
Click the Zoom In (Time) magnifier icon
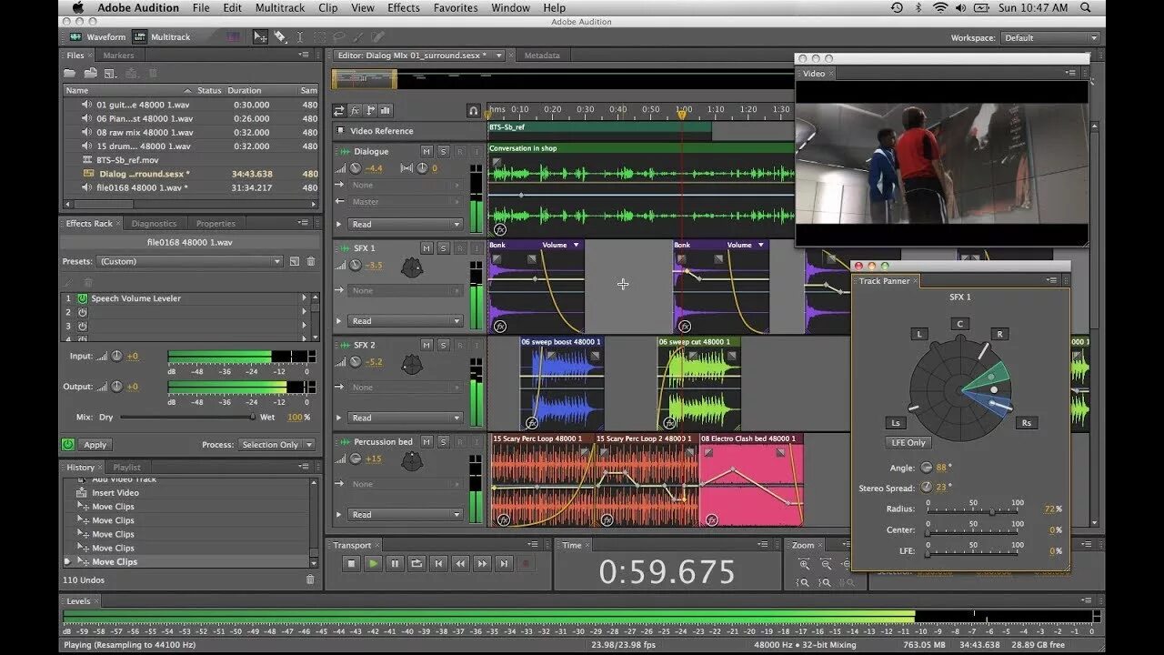(804, 564)
